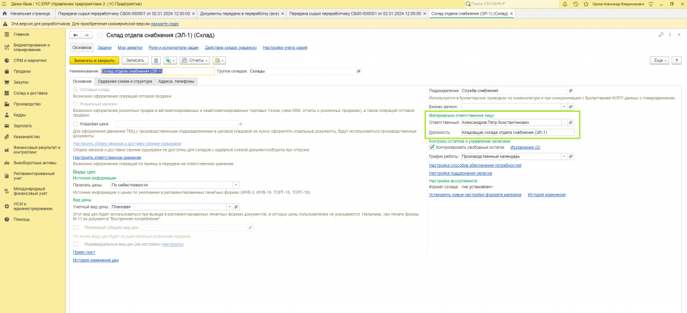Click the document list icon button
The image size is (687, 313).
pyautogui.click(x=156, y=60)
